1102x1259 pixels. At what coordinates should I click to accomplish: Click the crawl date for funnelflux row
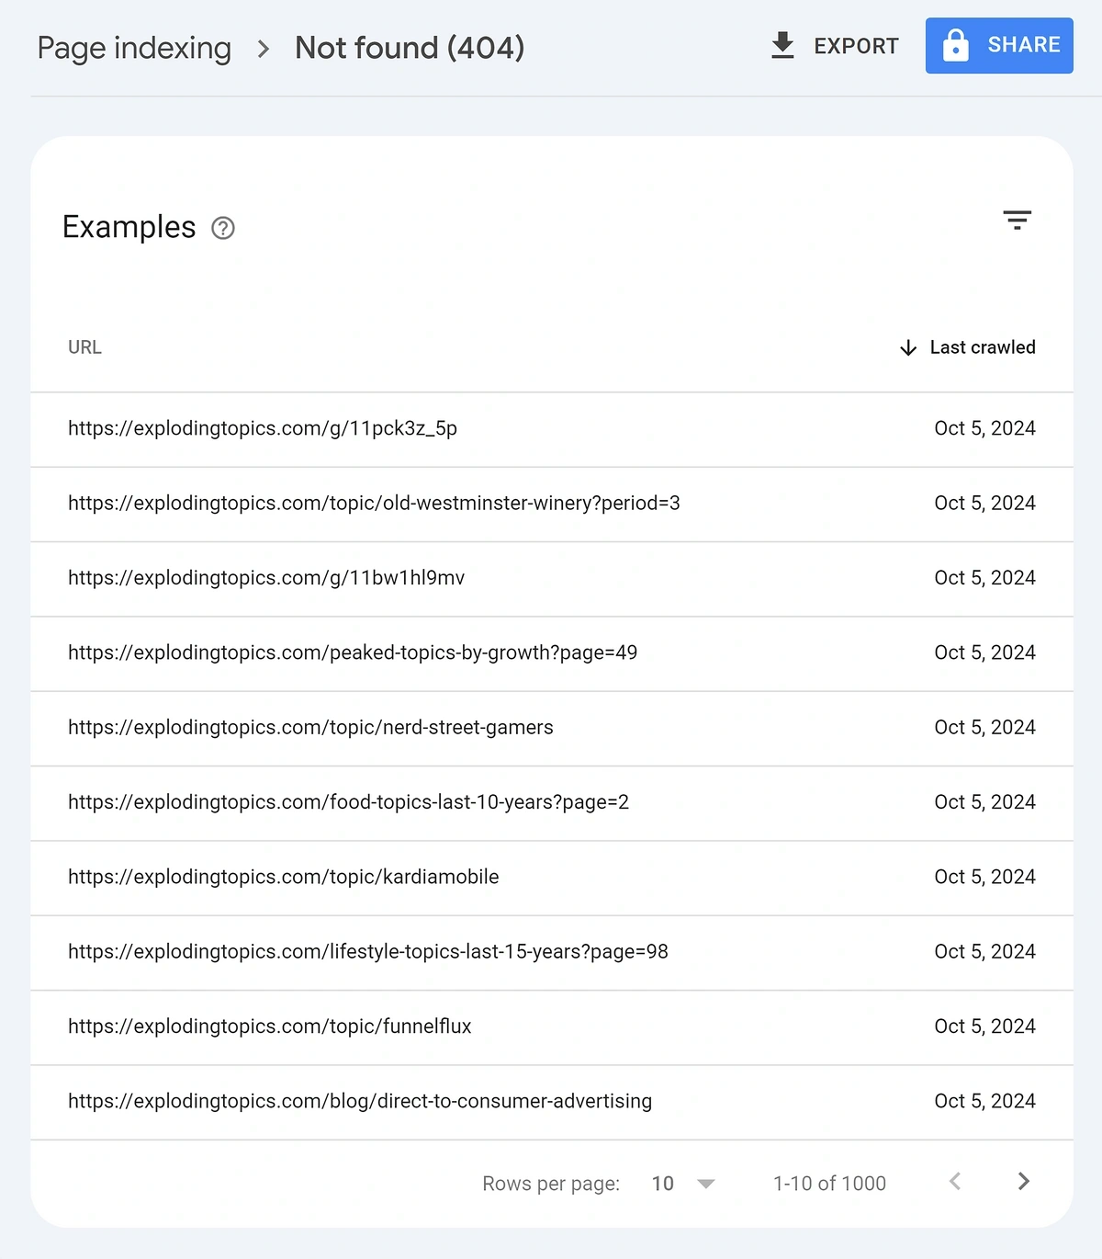coord(984,1026)
